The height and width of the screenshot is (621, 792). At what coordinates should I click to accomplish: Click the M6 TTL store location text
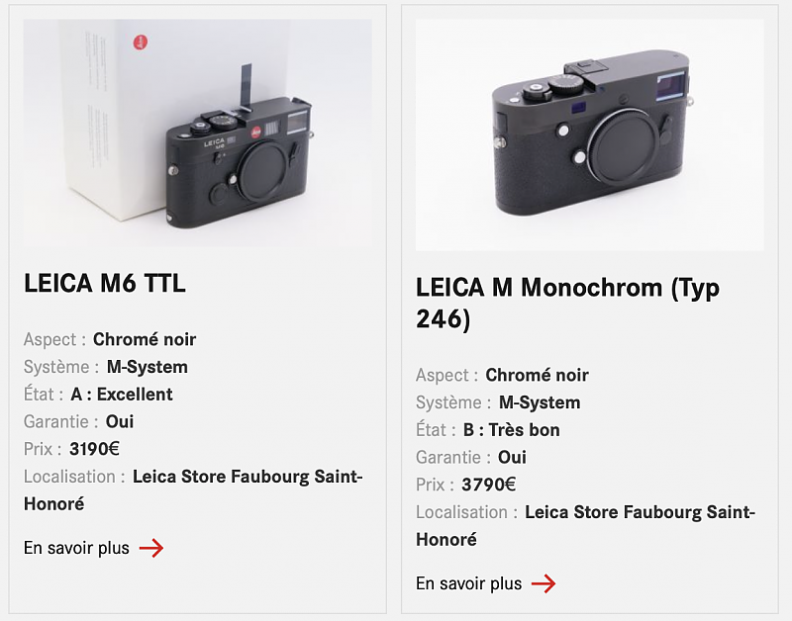(x=247, y=477)
